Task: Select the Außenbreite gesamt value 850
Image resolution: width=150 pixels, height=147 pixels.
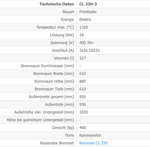Action: click(83, 97)
